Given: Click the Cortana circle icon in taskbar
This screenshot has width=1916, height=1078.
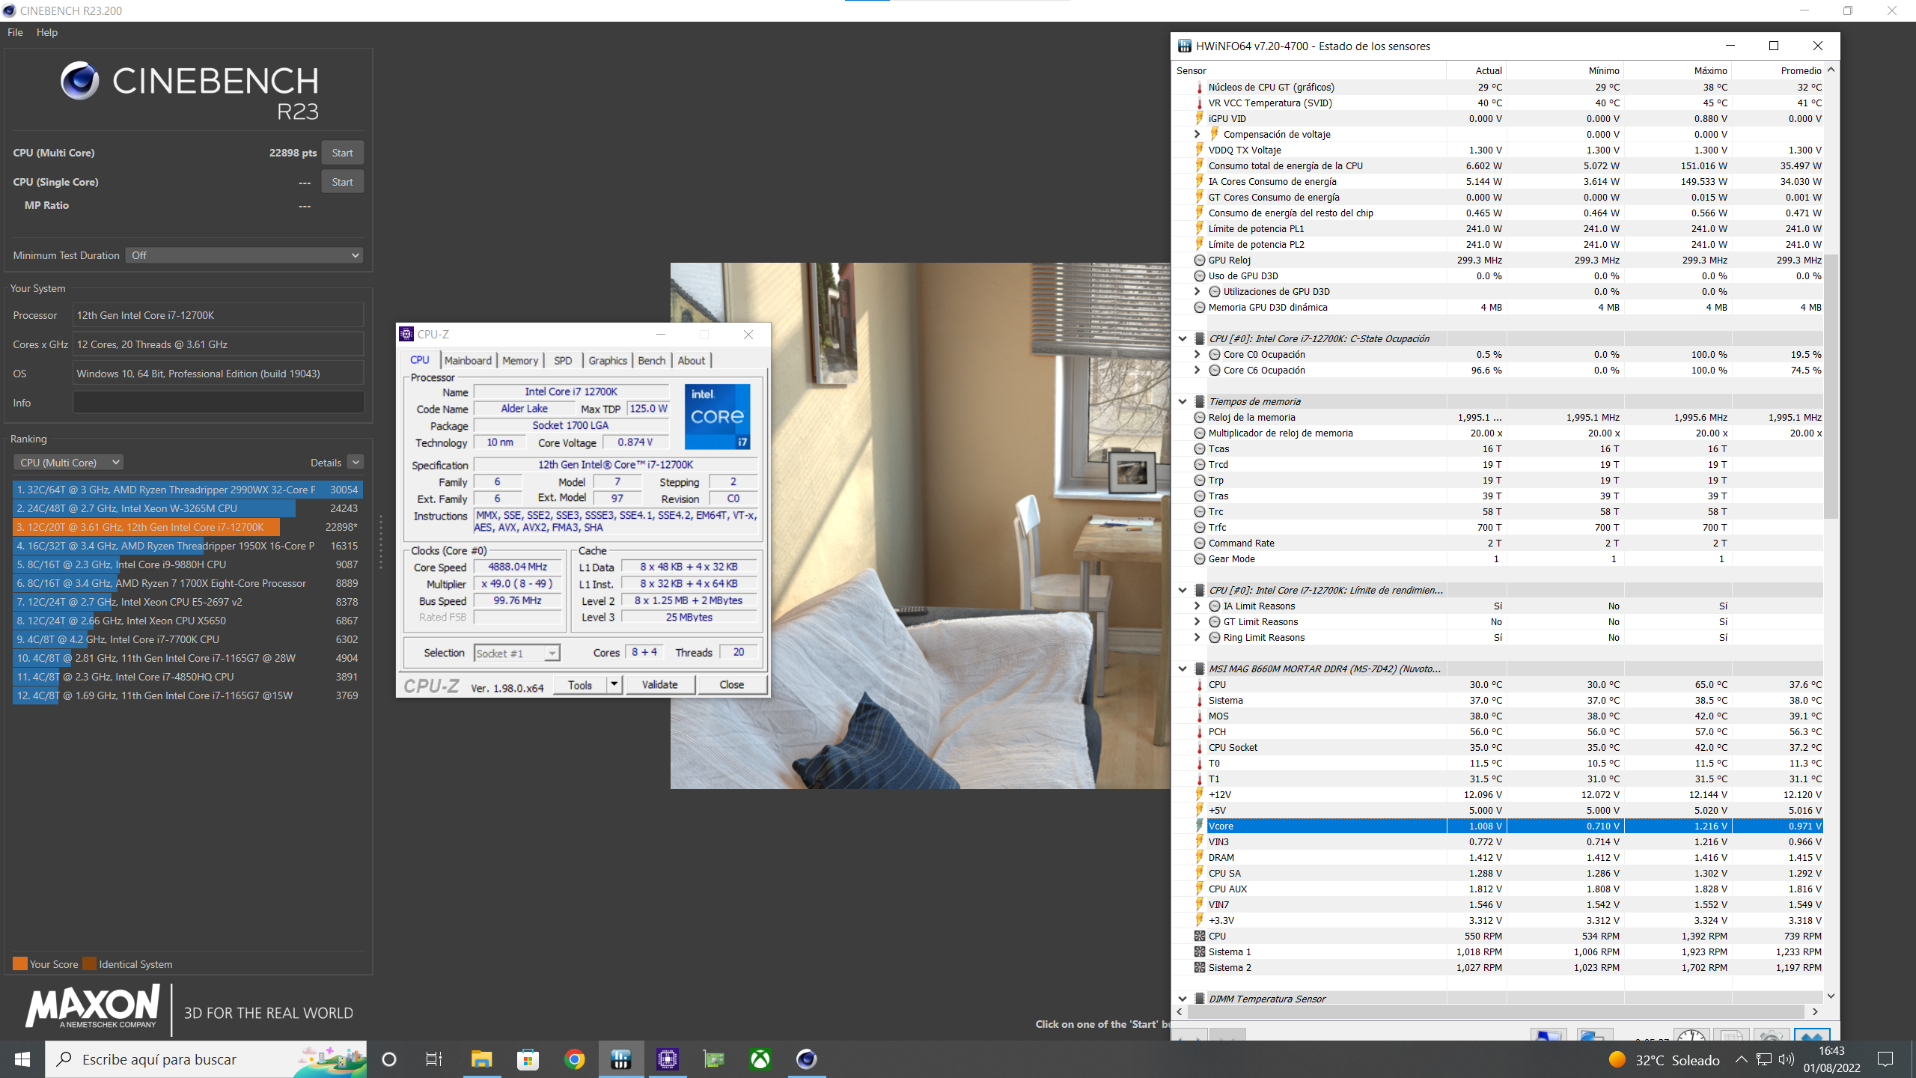Looking at the screenshot, I should 389,1059.
